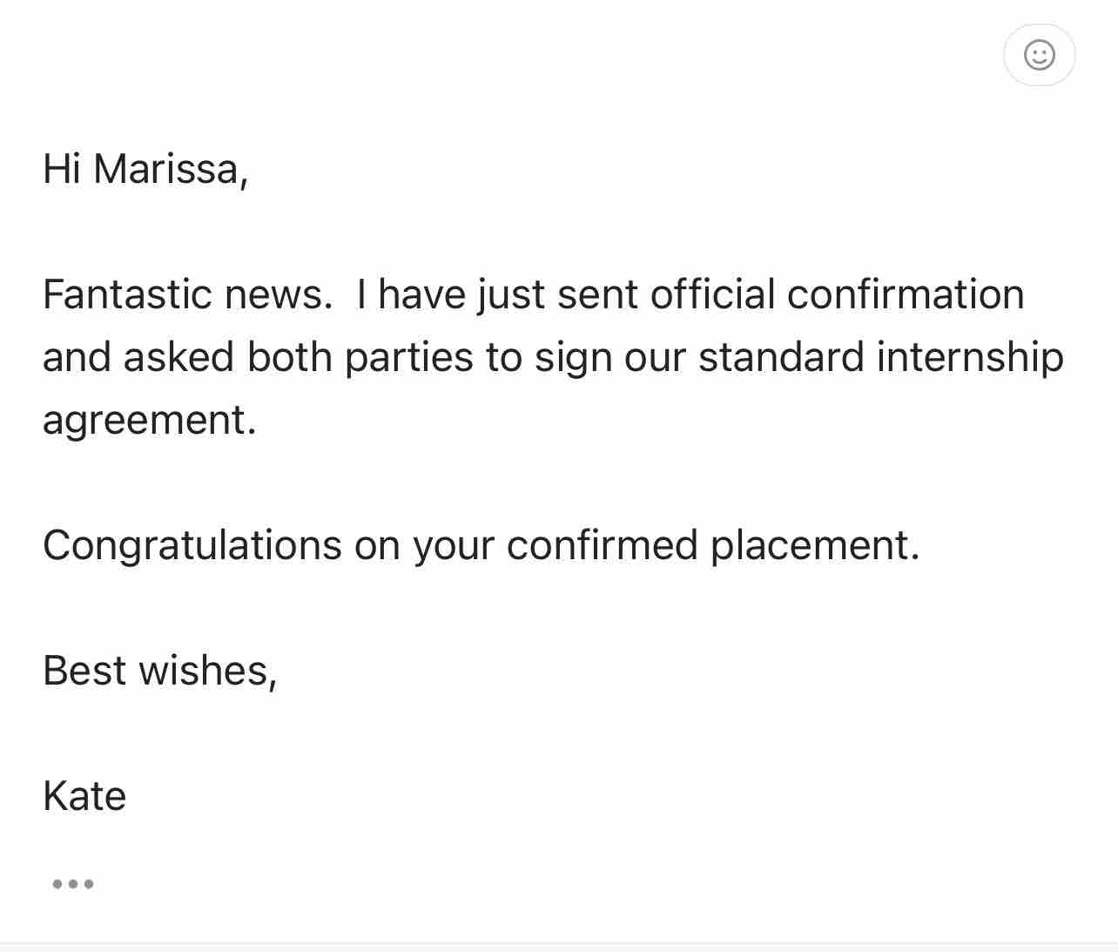Open the emoji reaction picker
The image size is (1118, 952).
click(1039, 55)
